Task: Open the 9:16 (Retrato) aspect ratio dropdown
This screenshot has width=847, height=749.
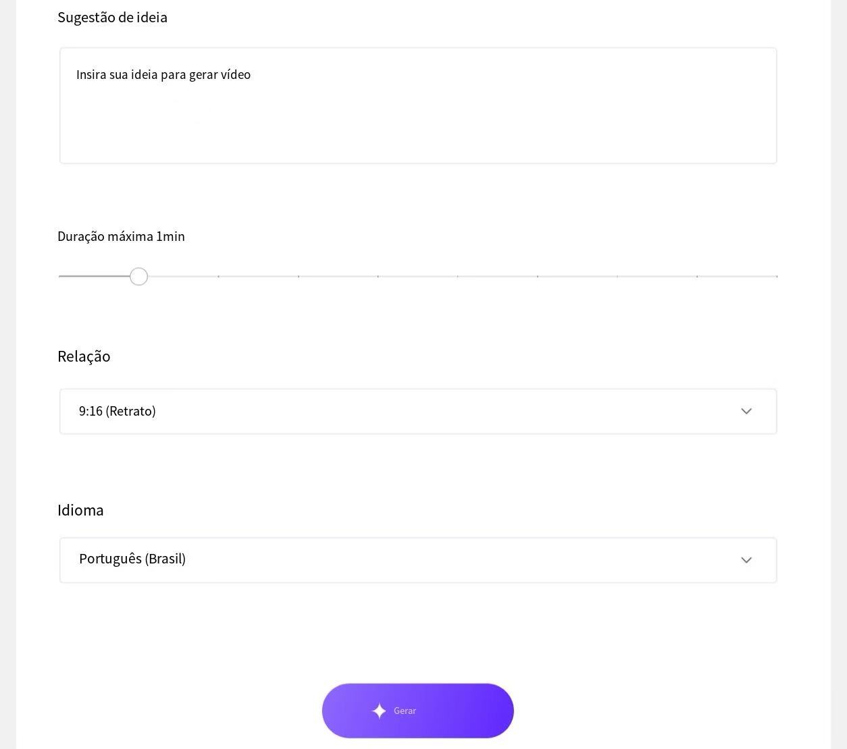Action: pyautogui.click(x=417, y=411)
